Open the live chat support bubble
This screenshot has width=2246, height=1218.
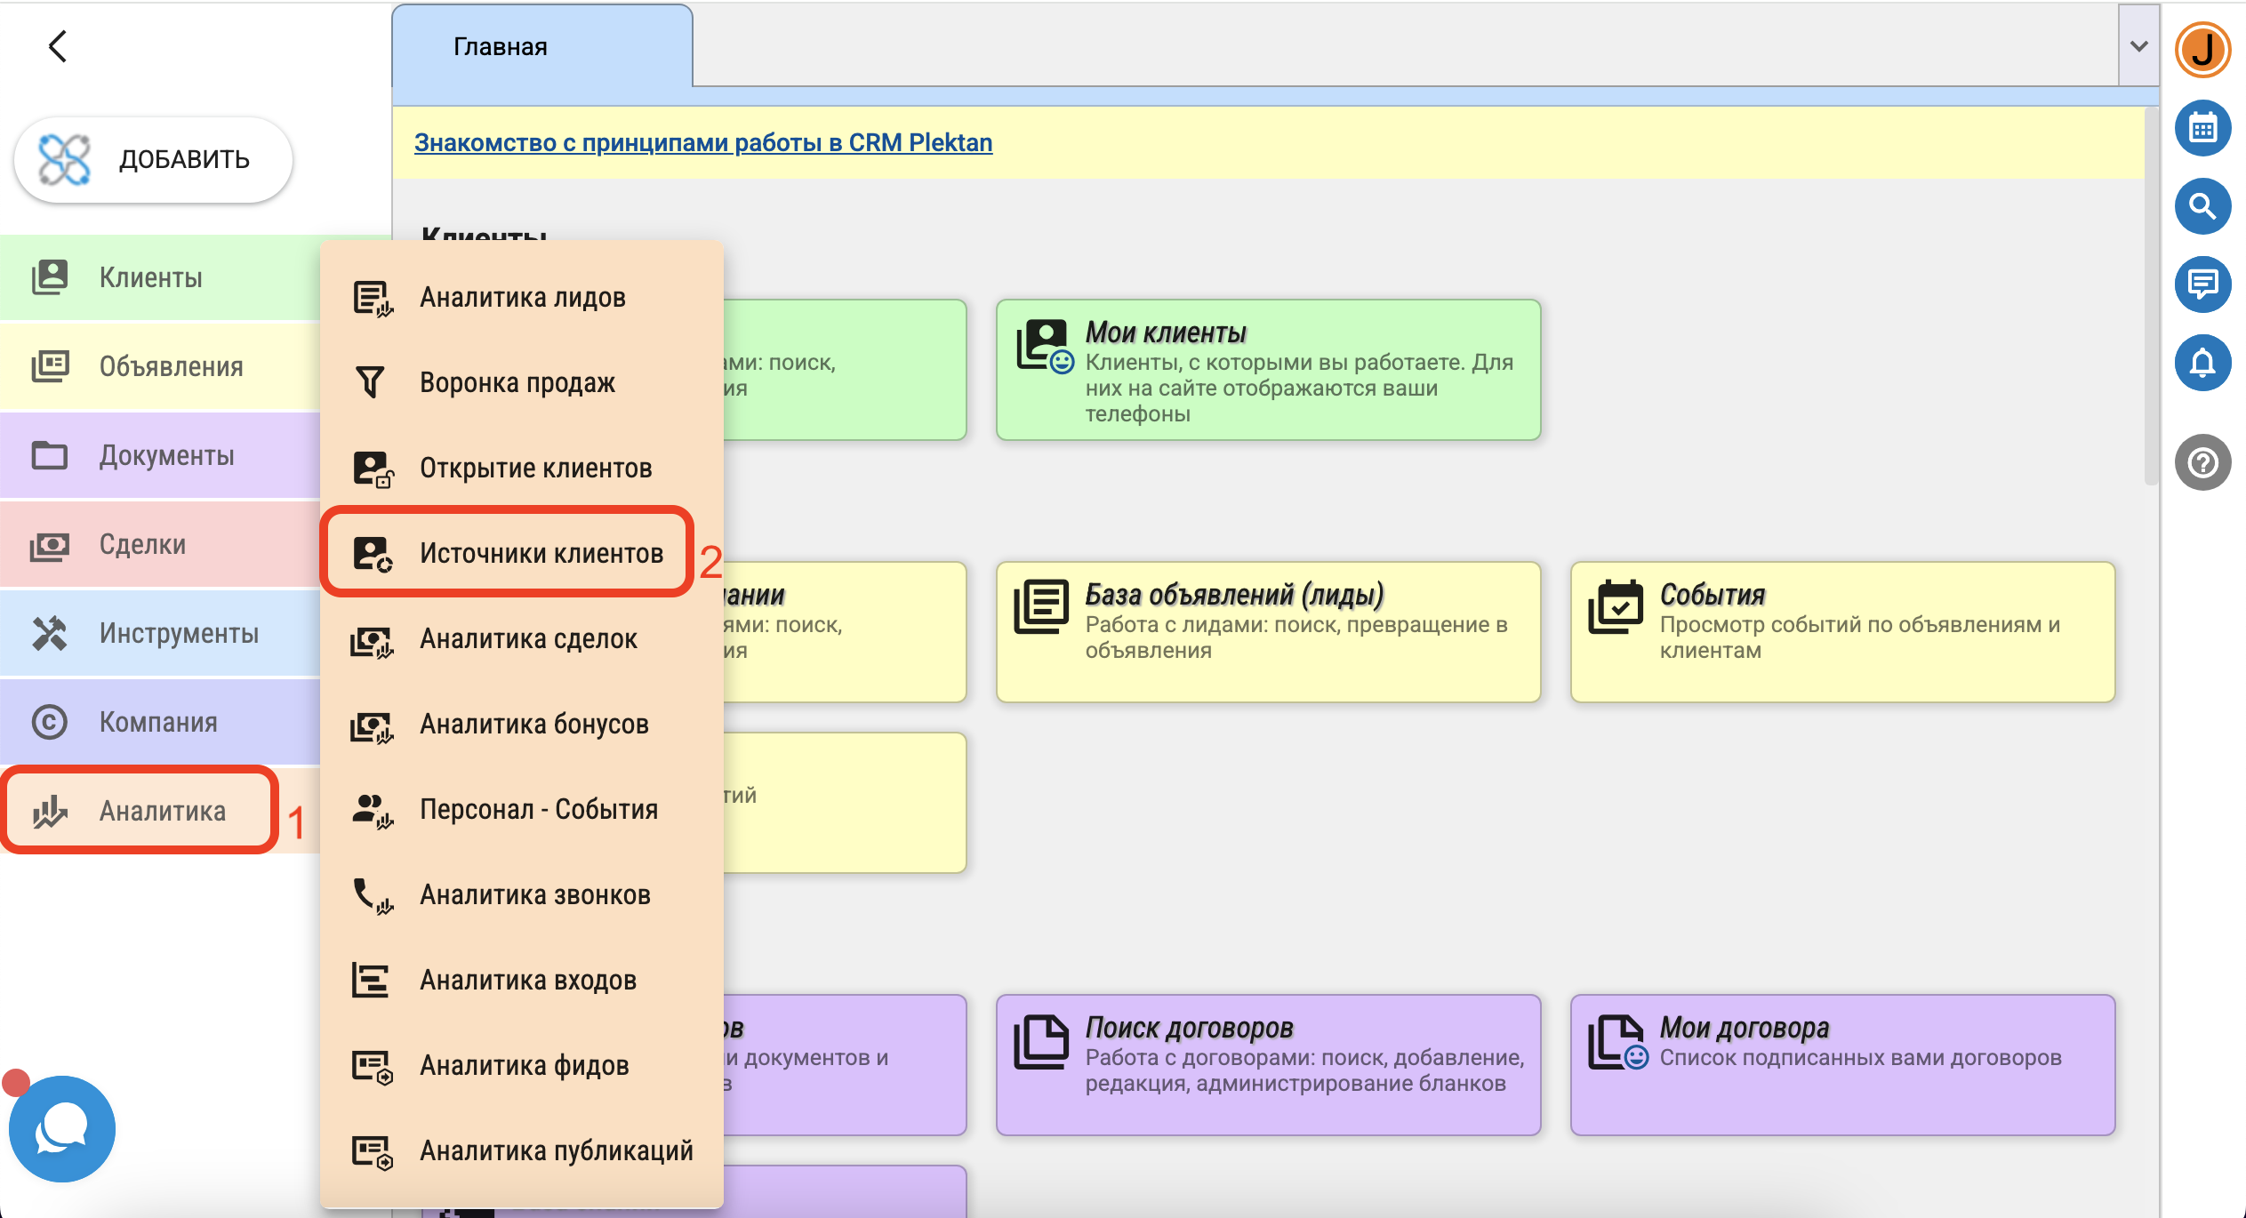61,1128
